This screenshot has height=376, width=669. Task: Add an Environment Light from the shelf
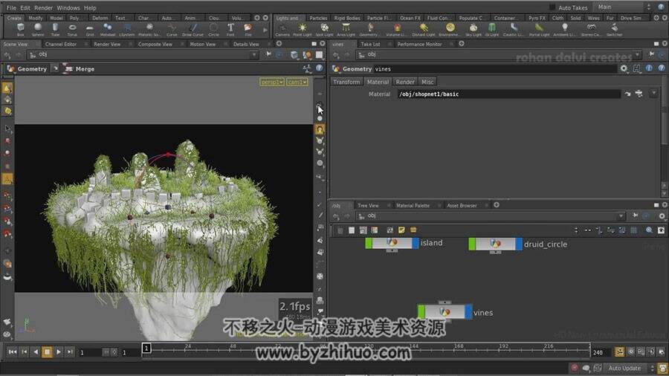[x=450, y=30]
